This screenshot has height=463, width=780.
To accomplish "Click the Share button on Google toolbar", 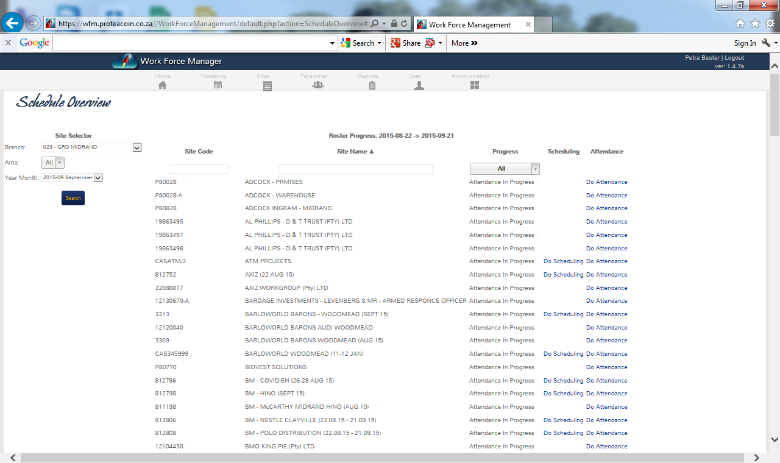I will coord(405,43).
